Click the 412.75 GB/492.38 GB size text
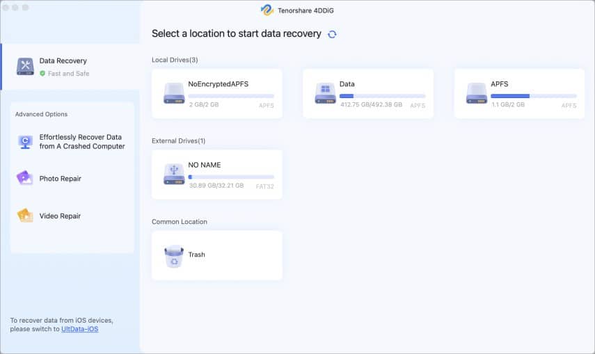 click(371, 104)
